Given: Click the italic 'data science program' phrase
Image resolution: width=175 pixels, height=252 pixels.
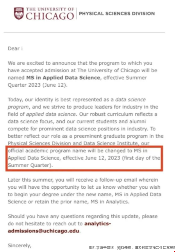Looking at the screenshot, I should click(x=77, y=103).
